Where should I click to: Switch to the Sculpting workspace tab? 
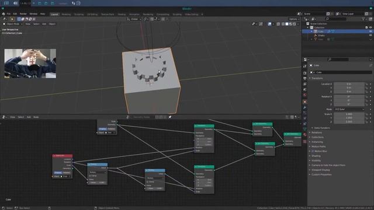pyautogui.click(x=79, y=14)
